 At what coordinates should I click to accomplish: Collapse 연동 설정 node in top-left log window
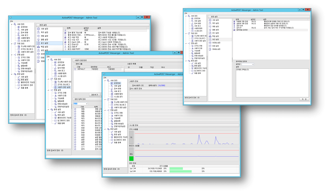click(12, 55)
